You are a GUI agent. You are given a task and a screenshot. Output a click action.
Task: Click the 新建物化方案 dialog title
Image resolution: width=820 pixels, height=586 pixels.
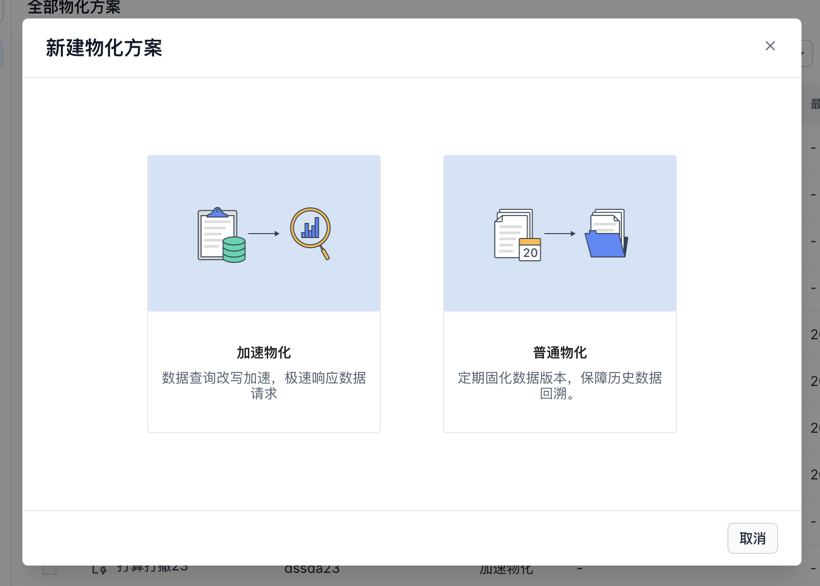[104, 48]
